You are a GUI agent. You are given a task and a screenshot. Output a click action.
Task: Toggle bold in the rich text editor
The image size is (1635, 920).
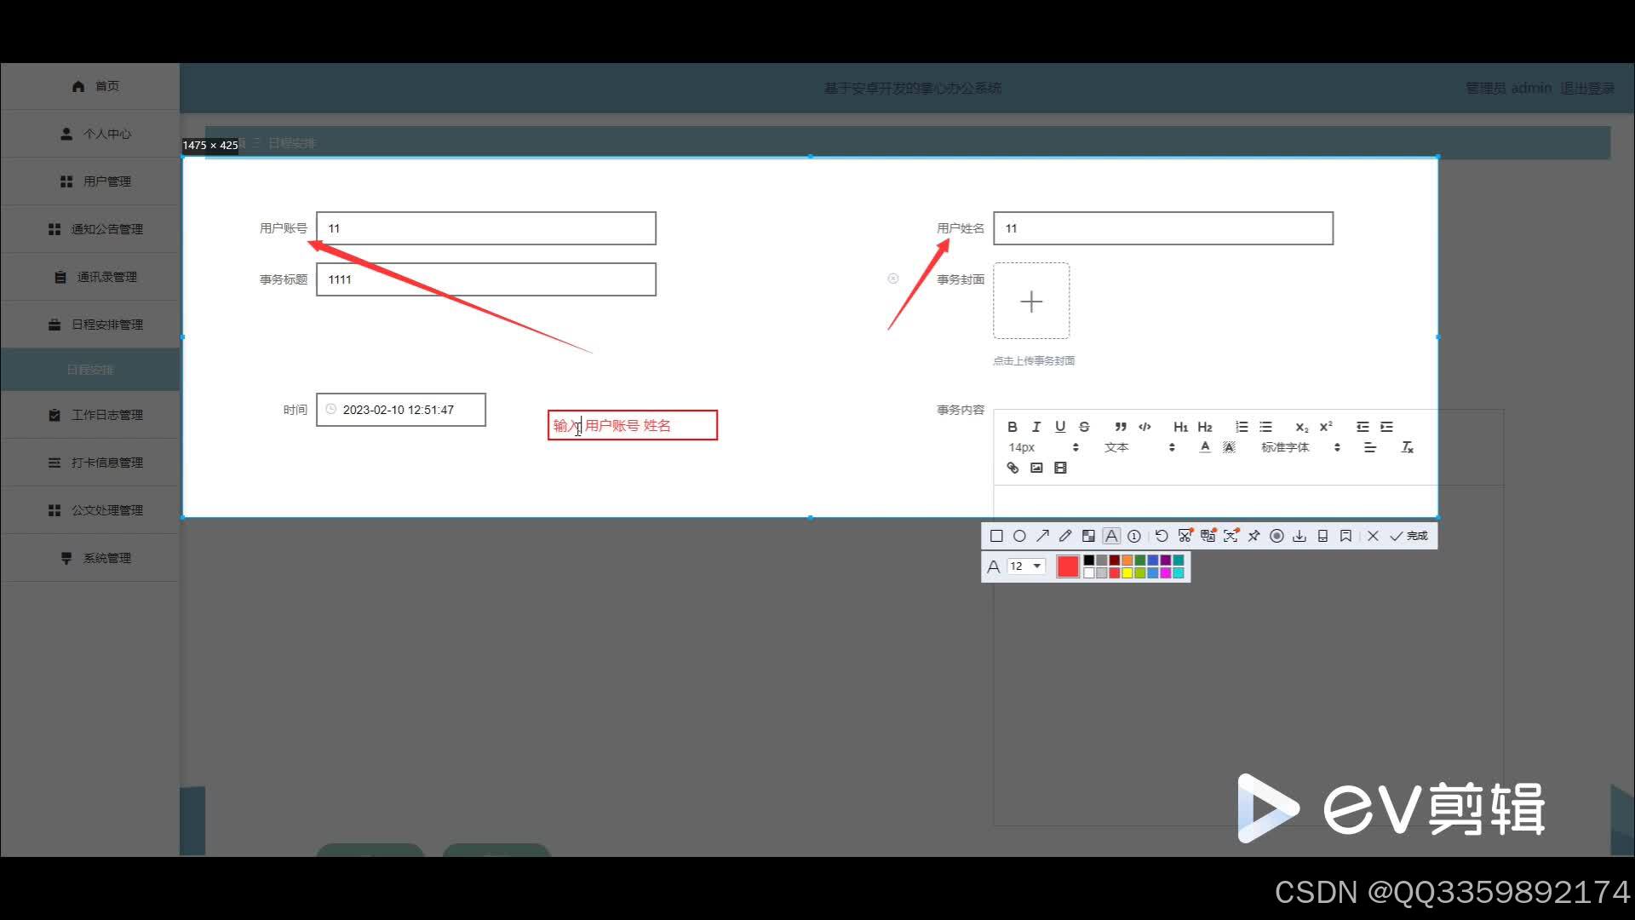tap(1013, 427)
